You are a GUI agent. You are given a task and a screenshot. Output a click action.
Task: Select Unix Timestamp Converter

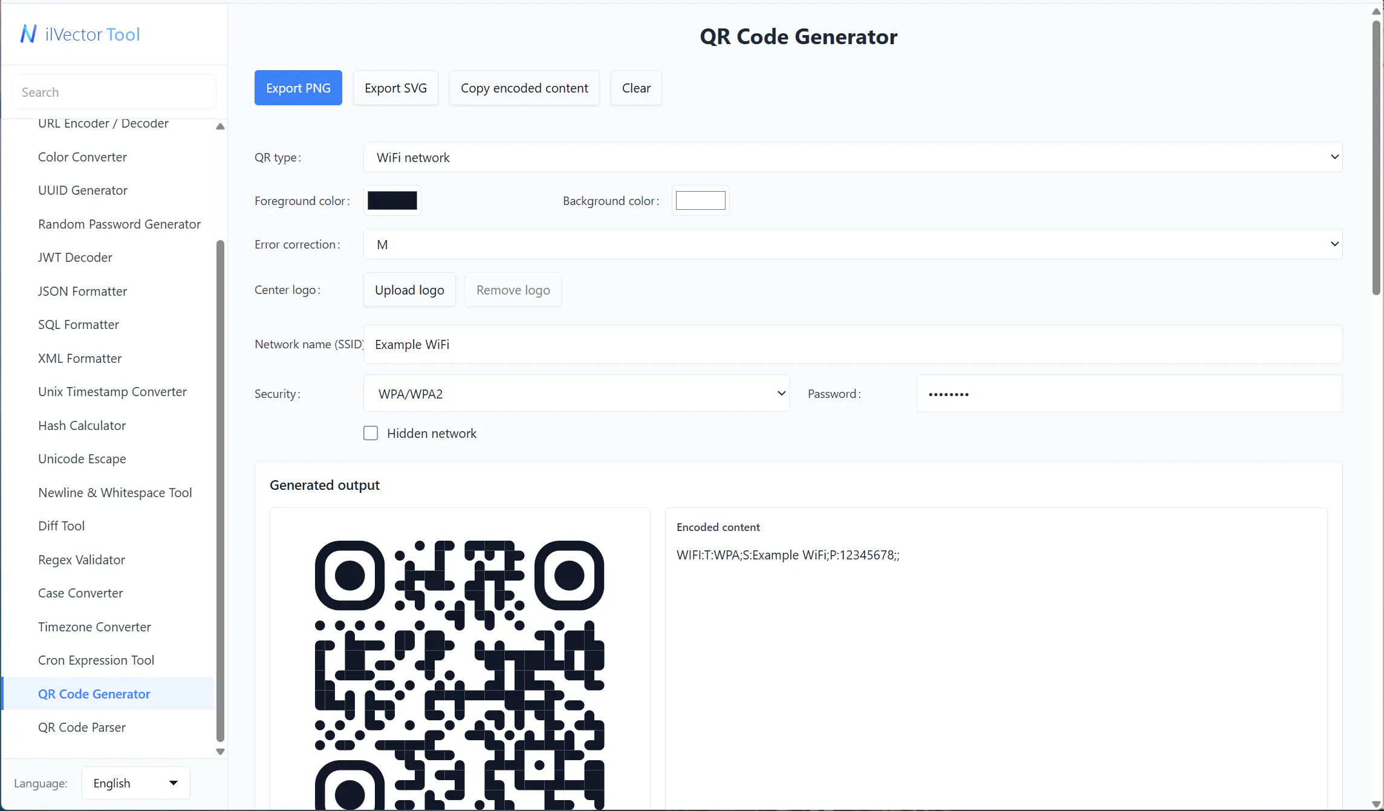tap(112, 391)
